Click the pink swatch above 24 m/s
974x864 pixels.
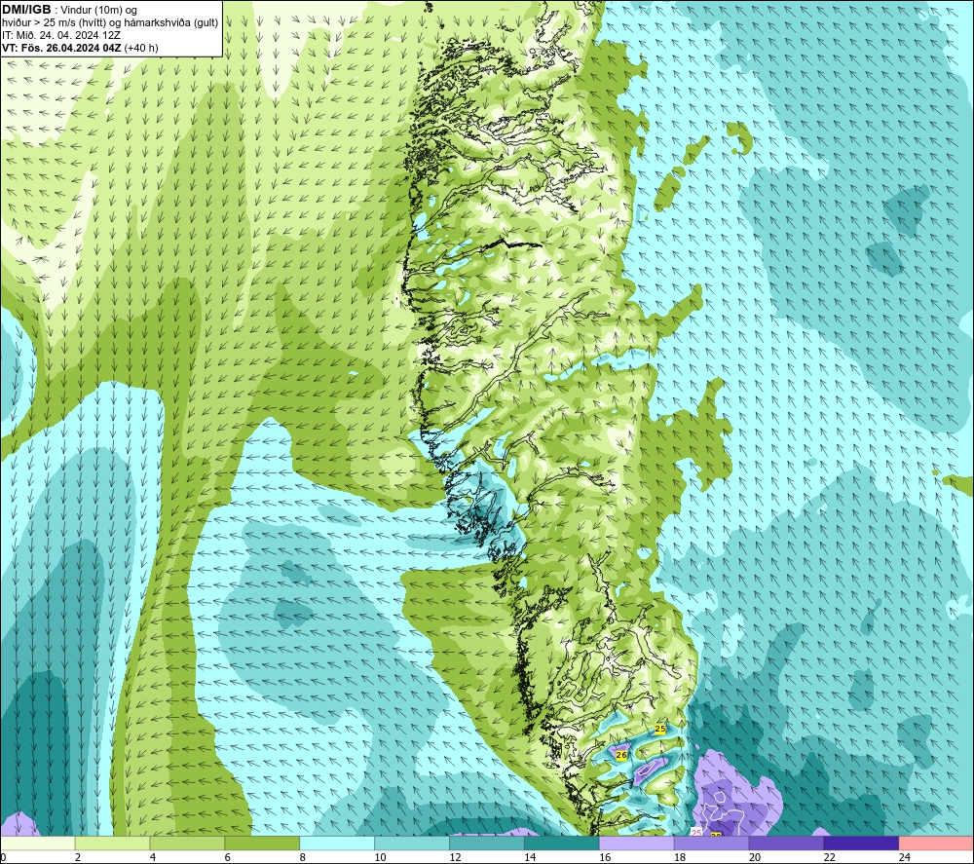(936, 844)
